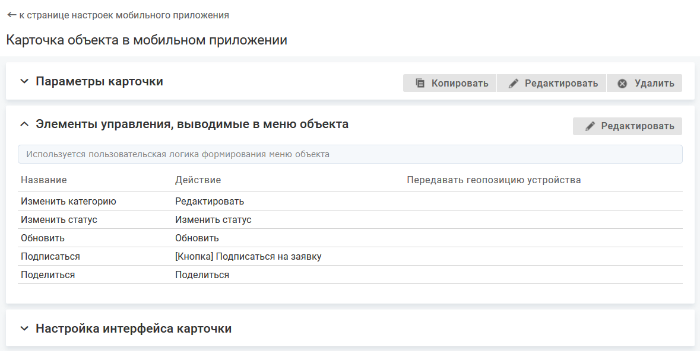
Task: Go back via к странице настроек link text
Action: click(x=123, y=15)
